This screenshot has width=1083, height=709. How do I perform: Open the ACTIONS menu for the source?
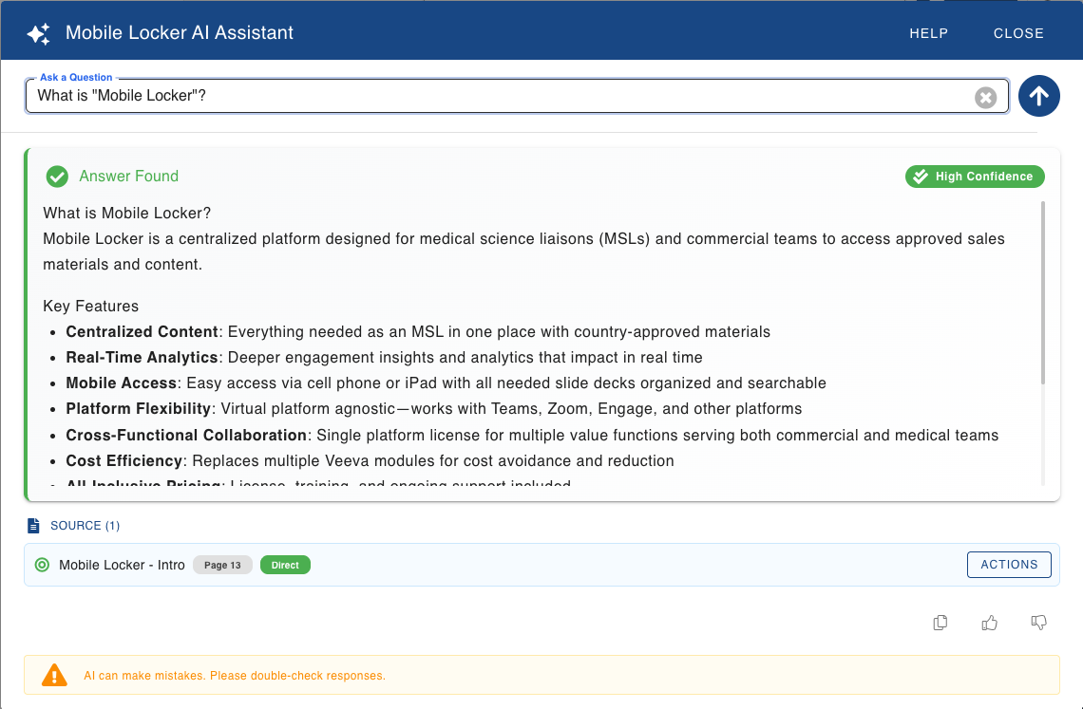[1009, 565]
